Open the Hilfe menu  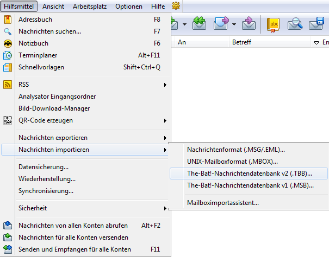pyautogui.click(x=158, y=7)
